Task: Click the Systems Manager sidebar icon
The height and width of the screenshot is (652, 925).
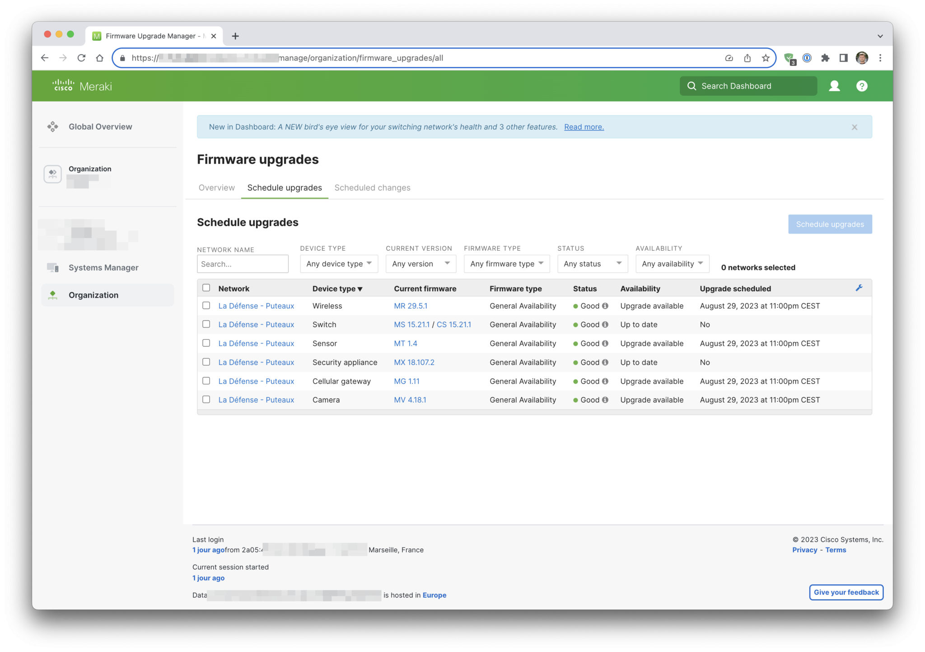Action: click(53, 267)
